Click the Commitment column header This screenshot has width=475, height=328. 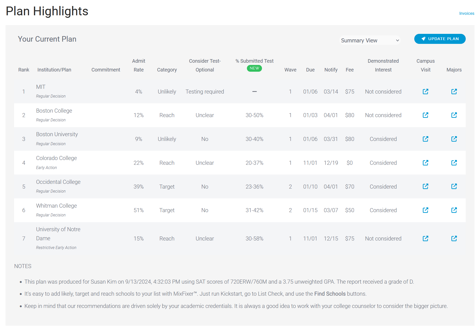pos(106,70)
